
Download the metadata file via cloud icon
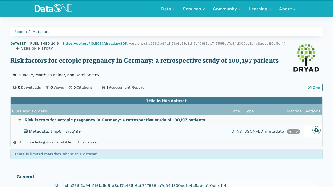pos(316,130)
